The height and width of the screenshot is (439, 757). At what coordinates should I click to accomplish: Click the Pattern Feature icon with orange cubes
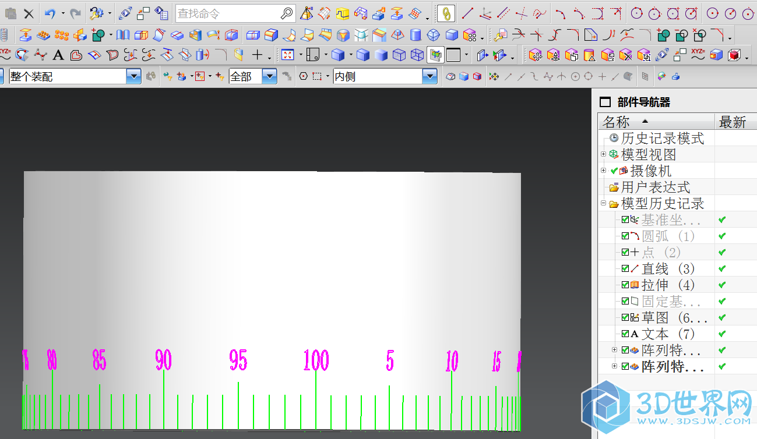pos(61,35)
